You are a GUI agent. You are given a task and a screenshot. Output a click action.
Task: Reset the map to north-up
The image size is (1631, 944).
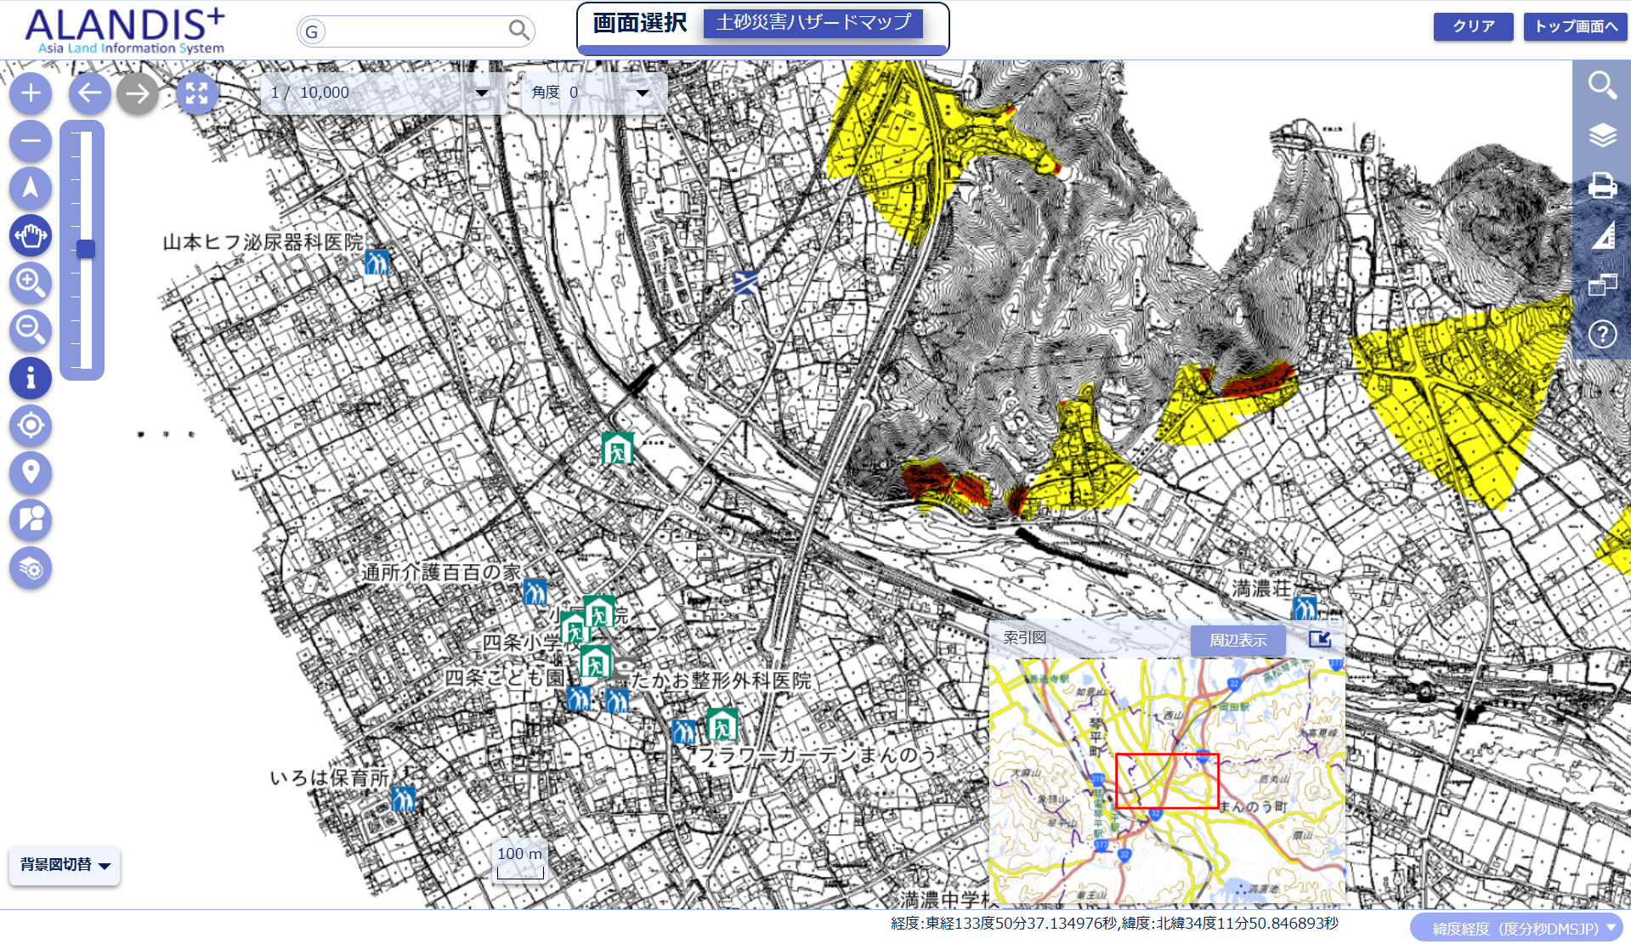[x=31, y=188]
